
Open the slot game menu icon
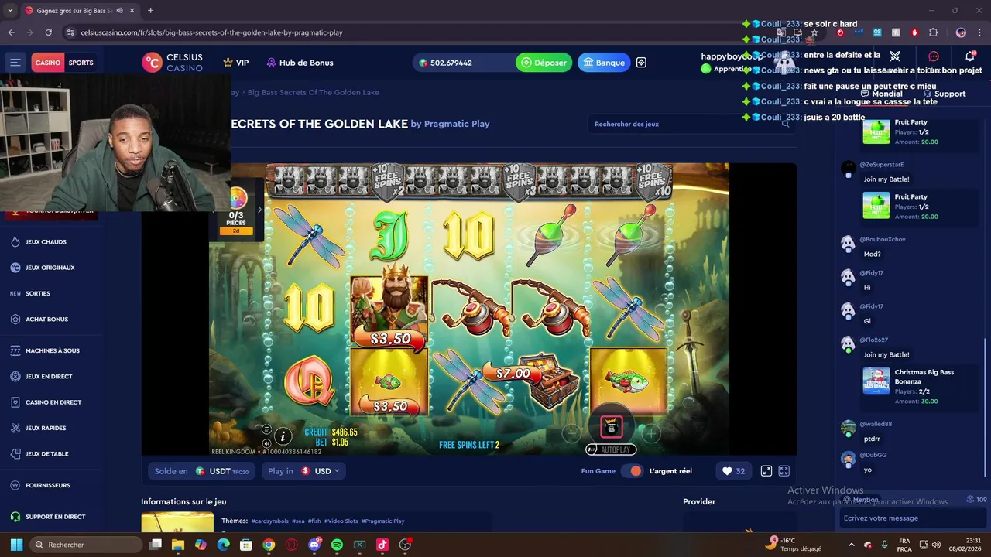click(x=266, y=429)
